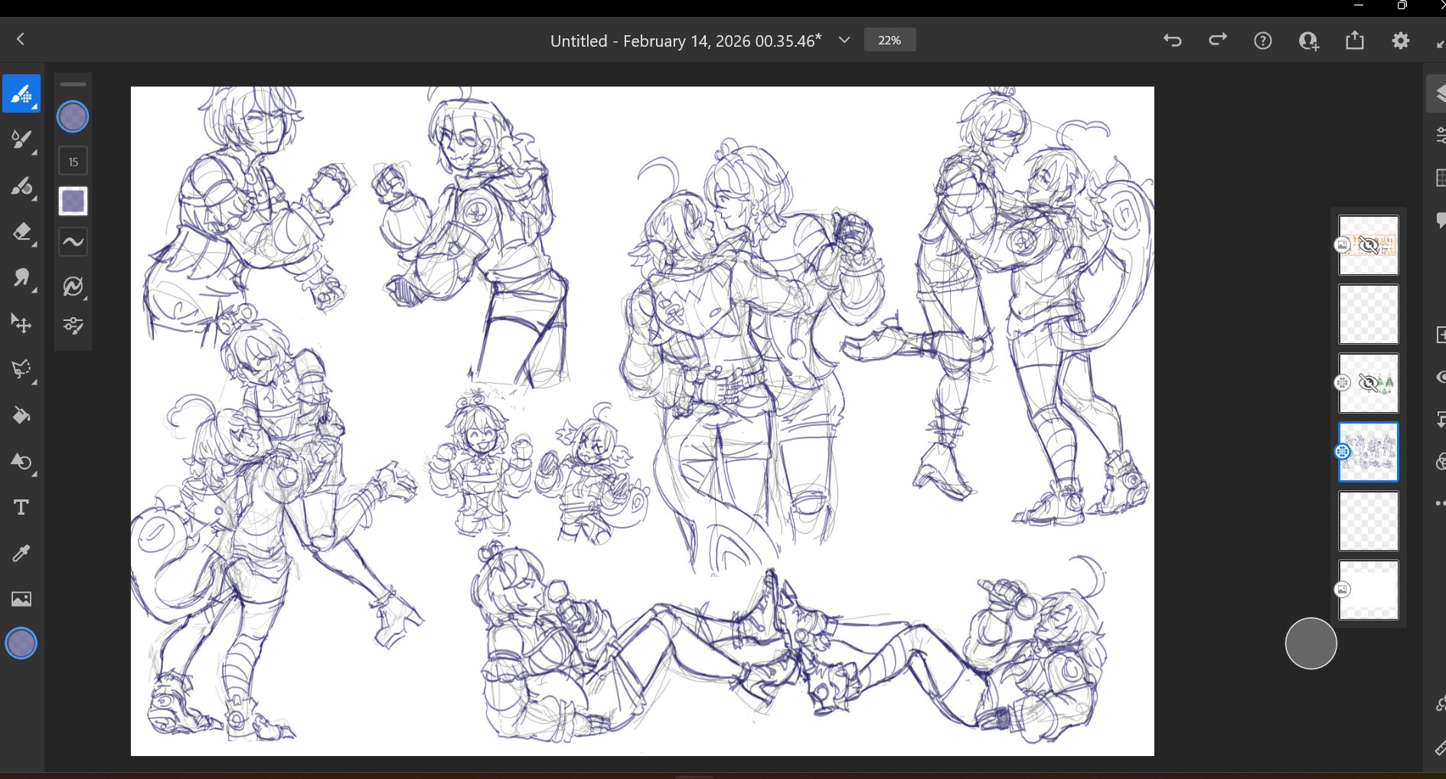Toggle the Layers panel stack icon
This screenshot has height=779, width=1446.
point(1438,93)
